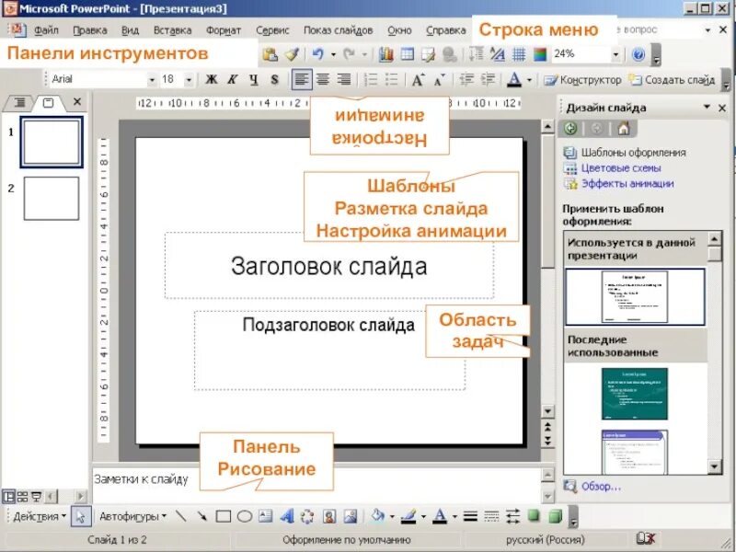This screenshot has width=736, height=552.
Task: Open the Arial font name dropdown
Action: 152,80
